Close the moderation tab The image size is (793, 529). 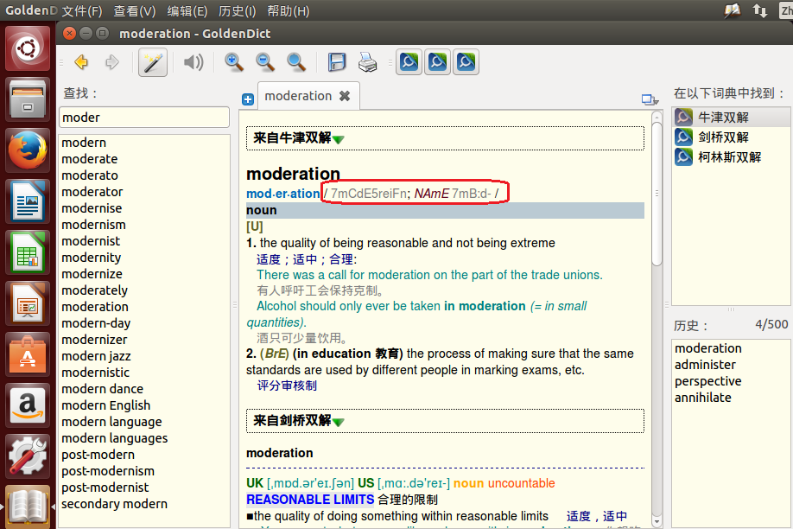coord(345,96)
